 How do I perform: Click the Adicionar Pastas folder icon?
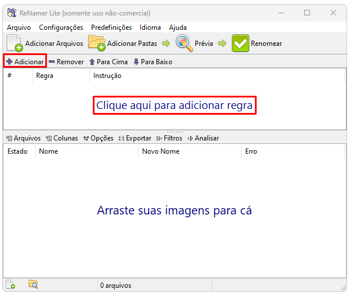point(97,42)
